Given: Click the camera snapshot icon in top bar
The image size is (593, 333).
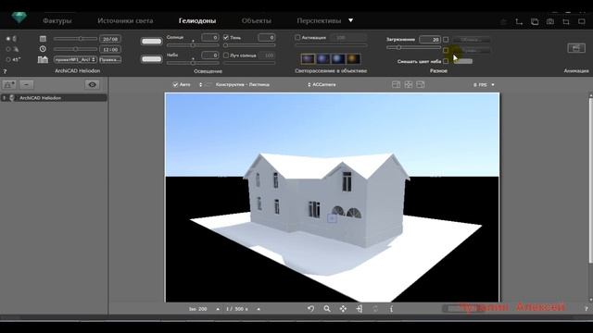Looking at the screenshot, I should pos(550,22).
